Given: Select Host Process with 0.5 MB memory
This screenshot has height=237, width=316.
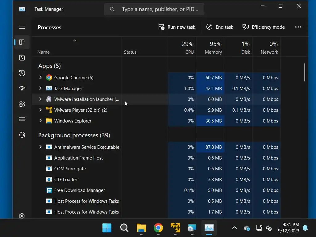Looking at the screenshot, I should [156, 201].
